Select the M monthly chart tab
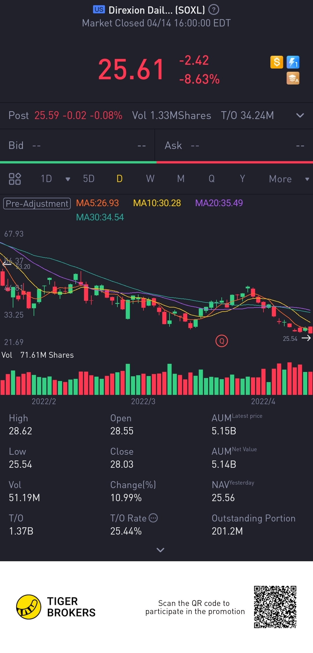313x653 pixels. (181, 179)
